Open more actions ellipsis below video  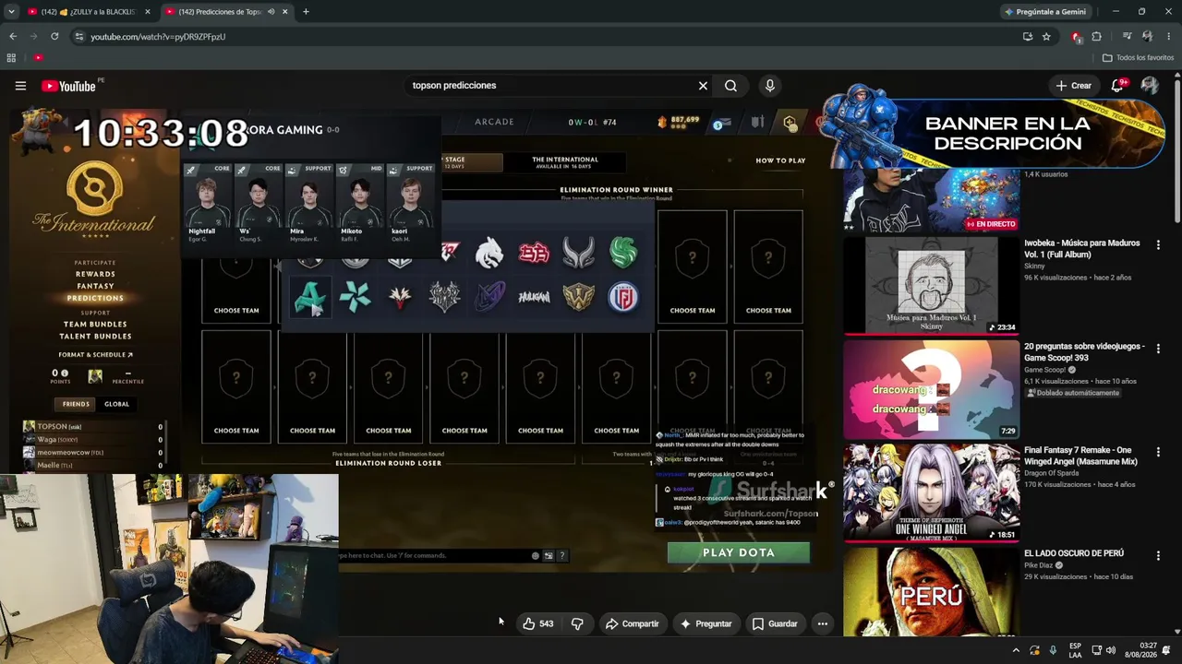(x=822, y=623)
